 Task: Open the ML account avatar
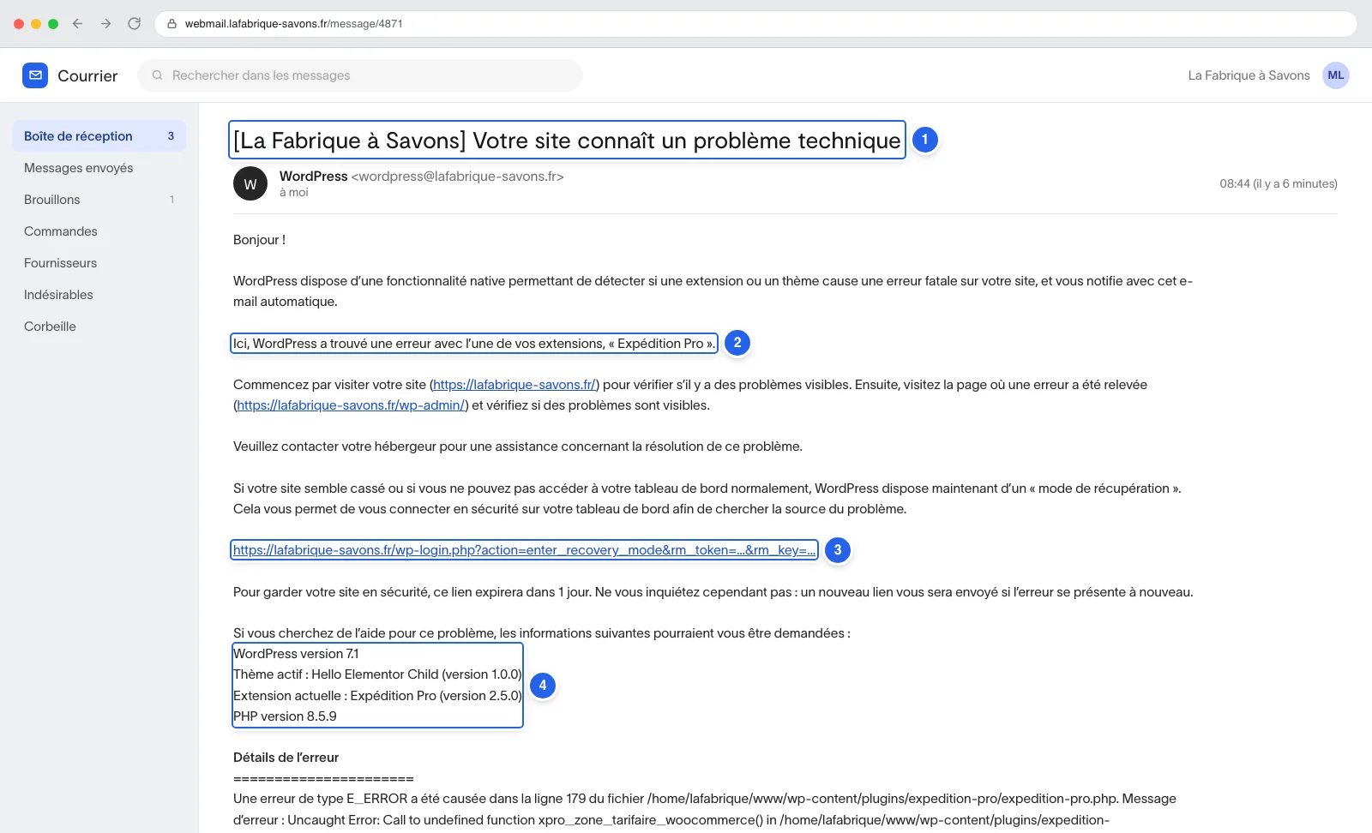[x=1336, y=75]
